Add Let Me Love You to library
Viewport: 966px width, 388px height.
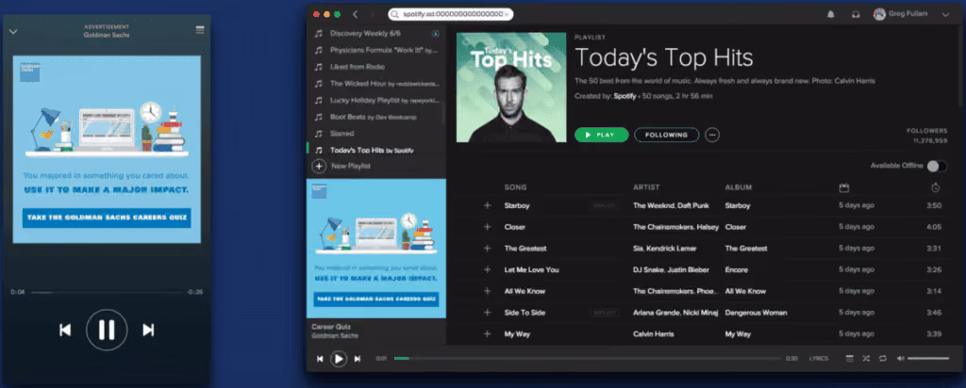click(488, 269)
